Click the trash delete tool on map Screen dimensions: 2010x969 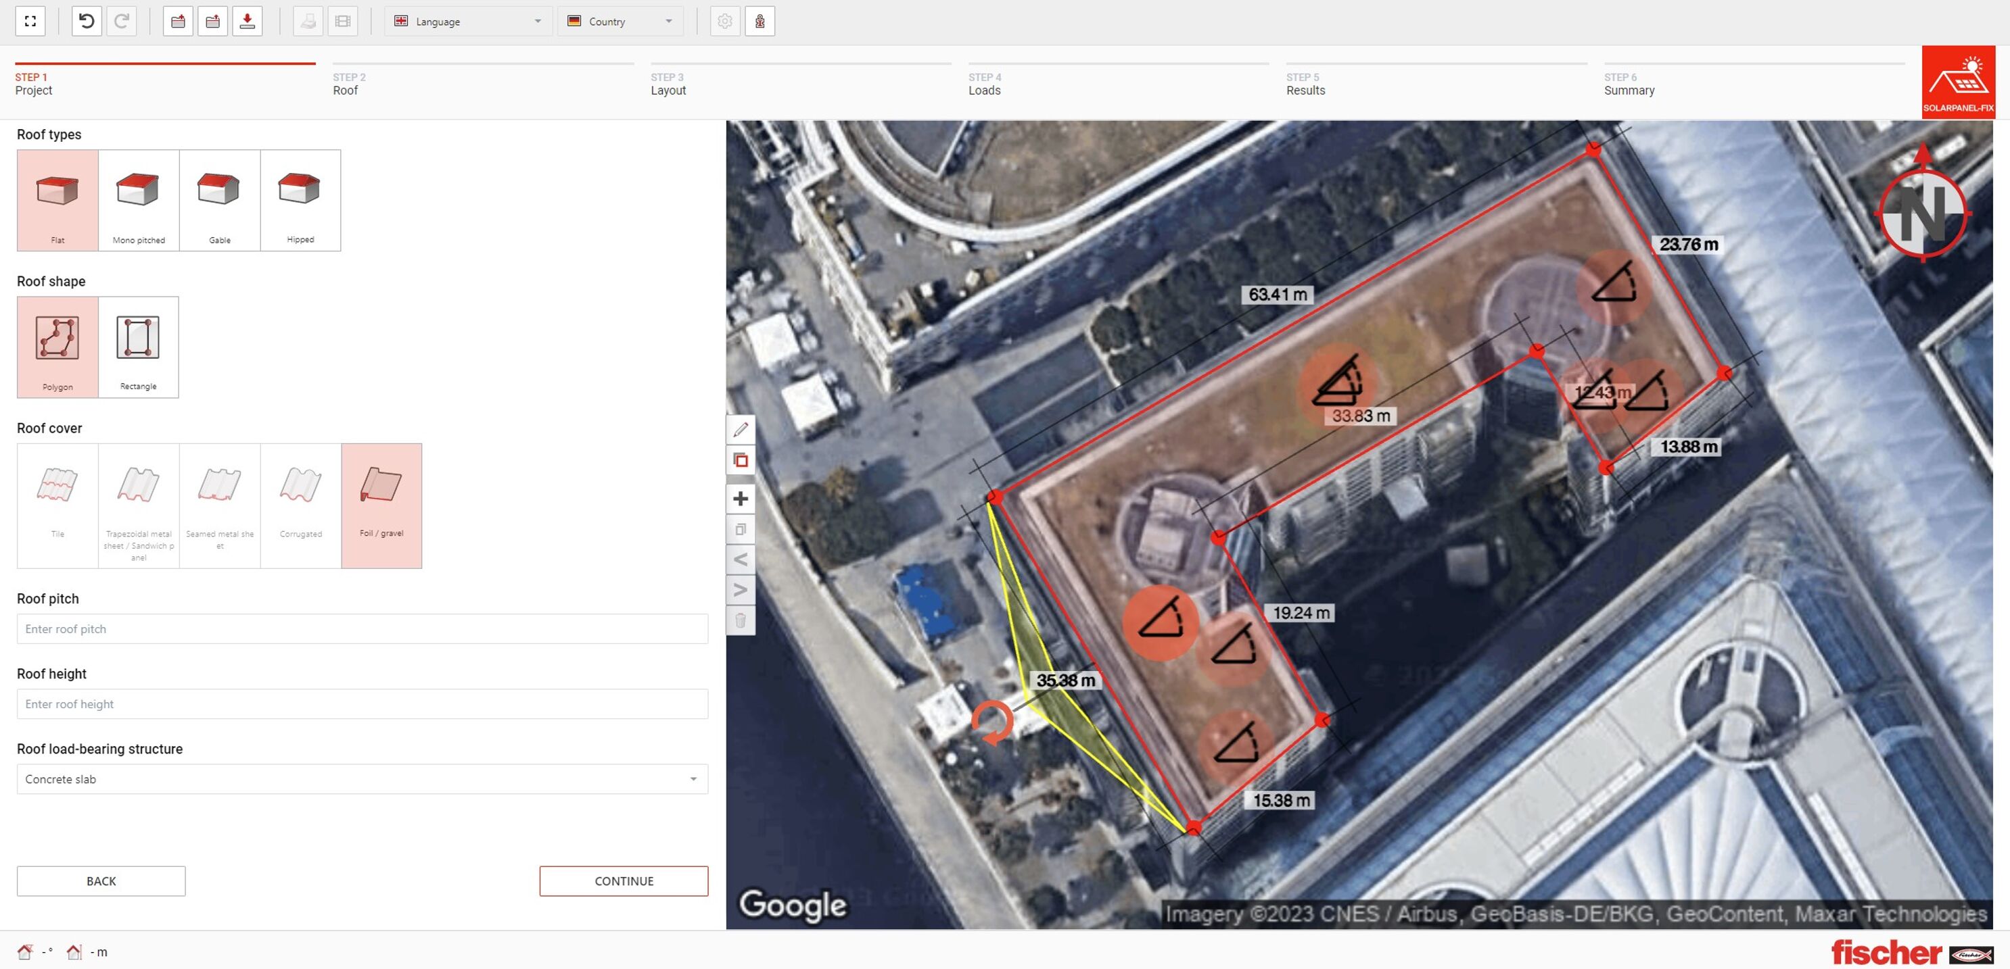(741, 620)
